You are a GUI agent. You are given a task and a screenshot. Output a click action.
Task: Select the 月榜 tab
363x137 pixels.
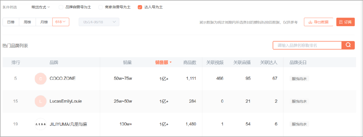coord(44,22)
